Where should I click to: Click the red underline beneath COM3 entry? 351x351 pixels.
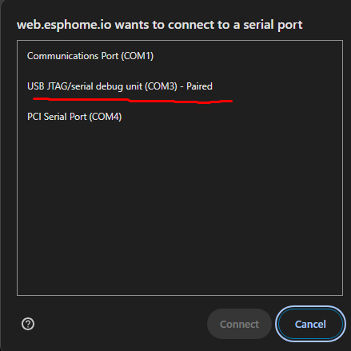(x=133, y=101)
